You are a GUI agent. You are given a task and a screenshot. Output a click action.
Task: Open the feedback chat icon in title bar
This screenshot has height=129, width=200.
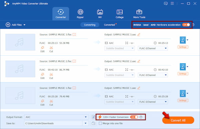click(x=166, y=3)
